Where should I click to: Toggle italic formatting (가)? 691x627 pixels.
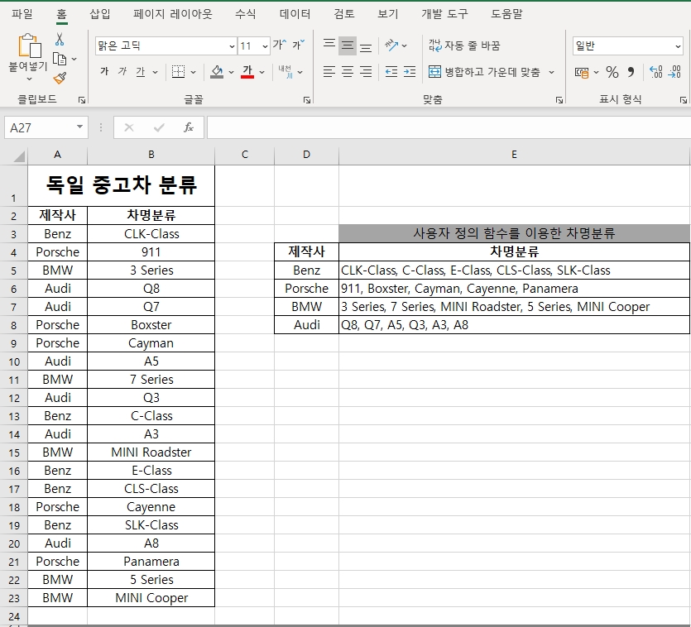pyautogui.click(x=122, y=71)
